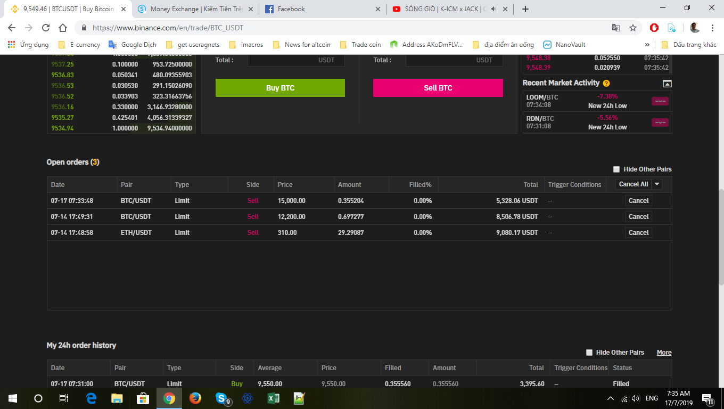Open the browser home page

pos(63,28)
